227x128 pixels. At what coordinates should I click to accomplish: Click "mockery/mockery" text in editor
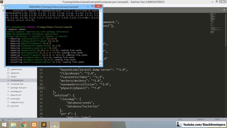pos(74,81)
